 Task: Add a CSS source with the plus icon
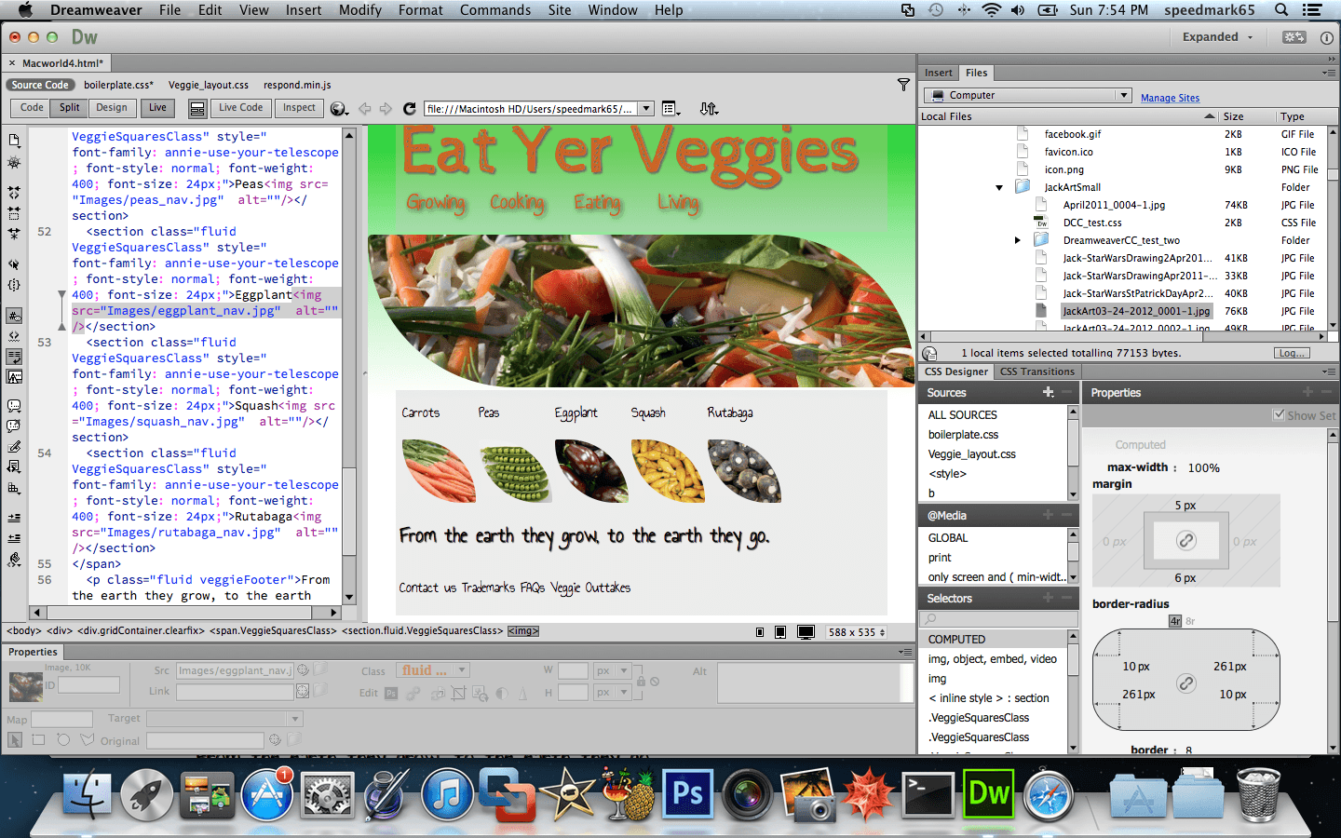[1048, 392]
